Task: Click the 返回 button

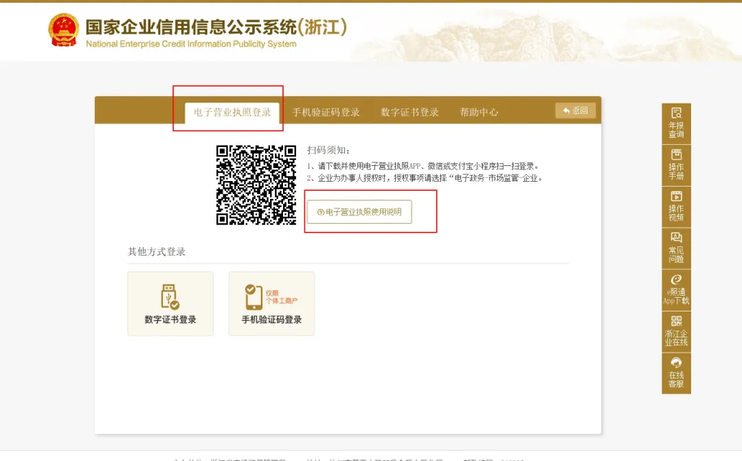Action: point(574,110)
